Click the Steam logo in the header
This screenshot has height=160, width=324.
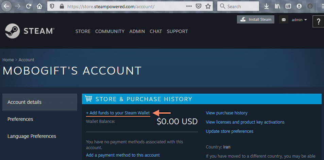30,31
